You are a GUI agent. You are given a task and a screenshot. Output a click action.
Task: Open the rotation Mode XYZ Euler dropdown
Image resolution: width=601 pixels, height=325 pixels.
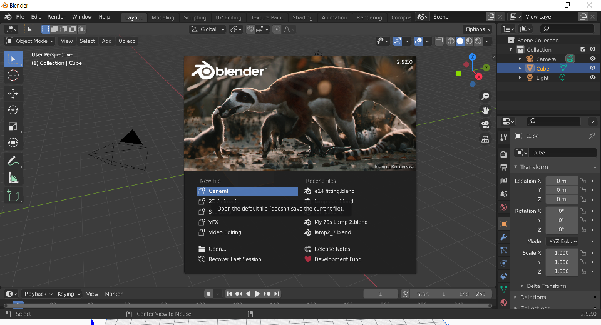click(x=562, y=241)
